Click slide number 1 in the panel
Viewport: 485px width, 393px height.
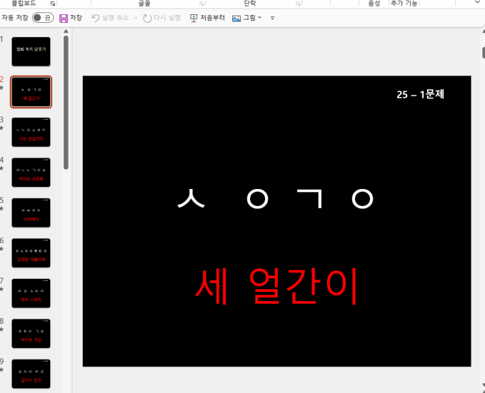coord(1,39)
